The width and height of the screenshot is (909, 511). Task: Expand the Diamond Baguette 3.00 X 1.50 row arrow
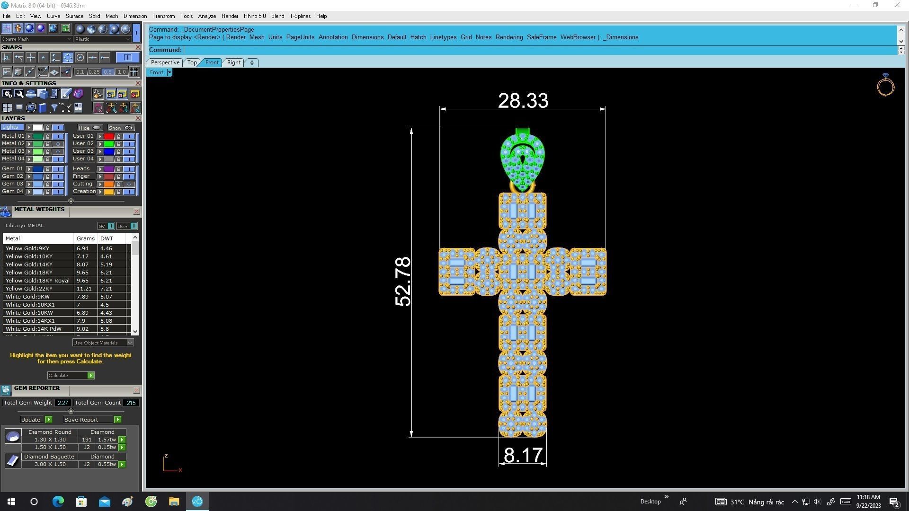[x=122, y=465]
